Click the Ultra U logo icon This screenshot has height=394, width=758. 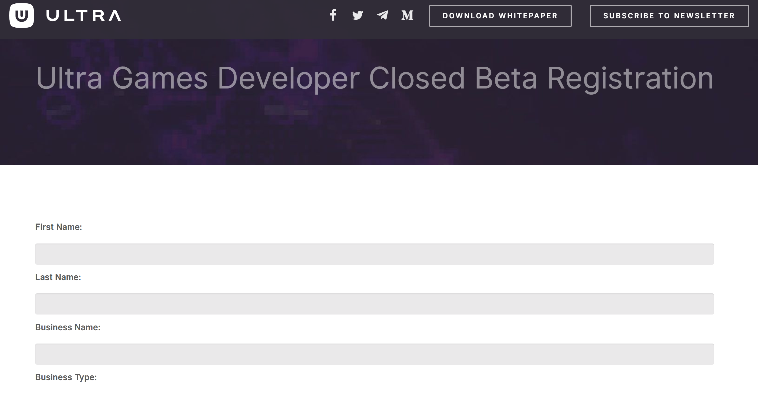(x=21, y=16)
